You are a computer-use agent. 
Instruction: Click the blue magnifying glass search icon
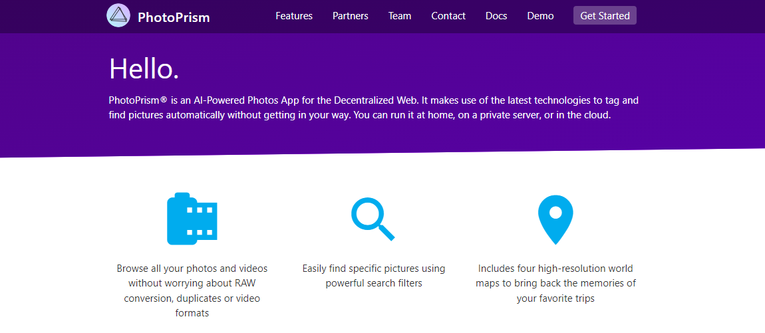coord(373,219)
